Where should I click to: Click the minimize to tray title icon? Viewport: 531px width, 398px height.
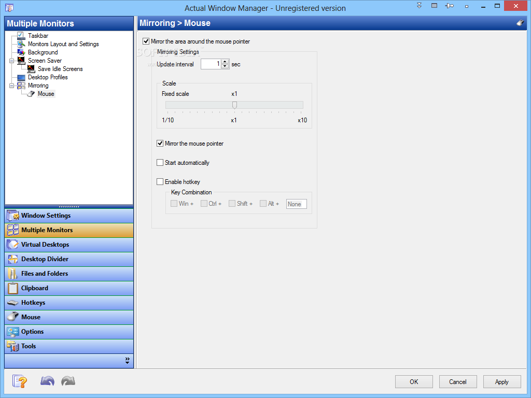pyautogui.click(x=434, y=6)
